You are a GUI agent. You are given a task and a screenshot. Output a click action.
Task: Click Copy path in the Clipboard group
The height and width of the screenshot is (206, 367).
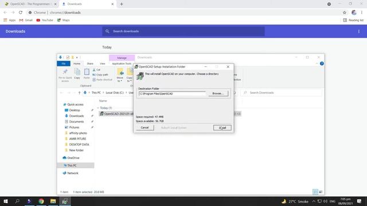tap(100, 74)
